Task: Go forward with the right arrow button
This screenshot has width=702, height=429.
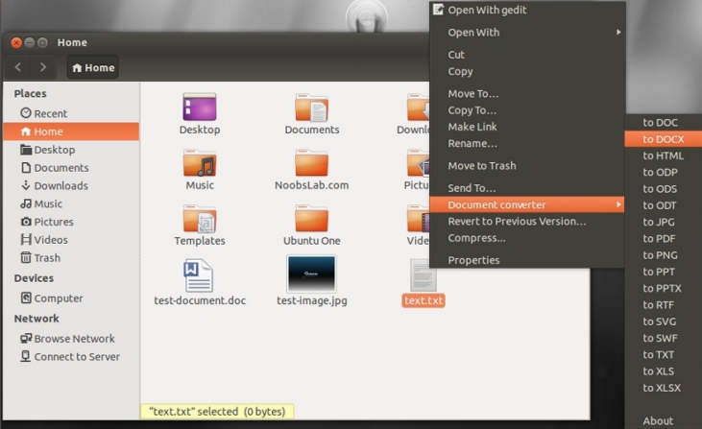Action: 43,67
